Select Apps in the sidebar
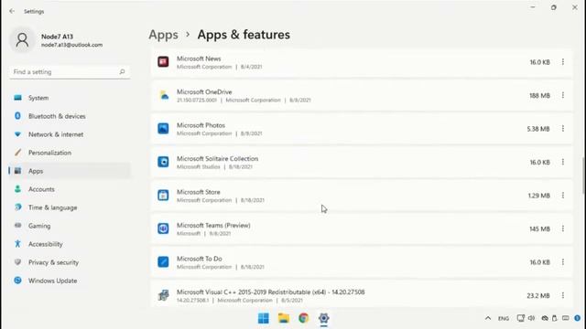Image resolution: width=586 pixels, height=329 pixels. 70,171
